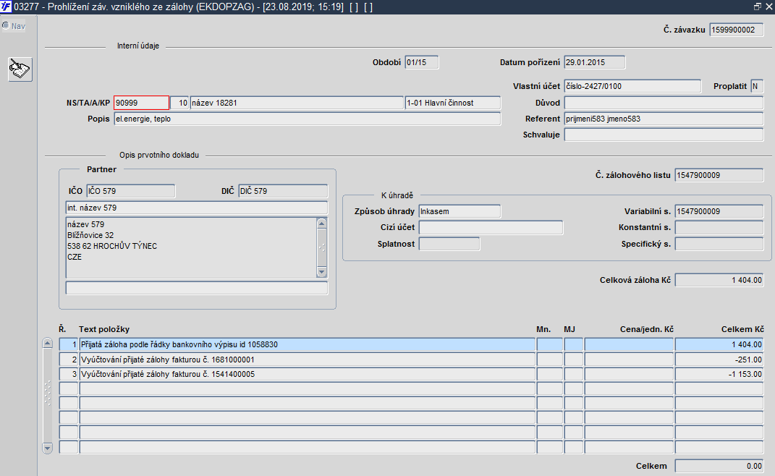This screenshot has width=775, height=476.
Task: Click the empty Splatnost field
Action: point(449,244)
